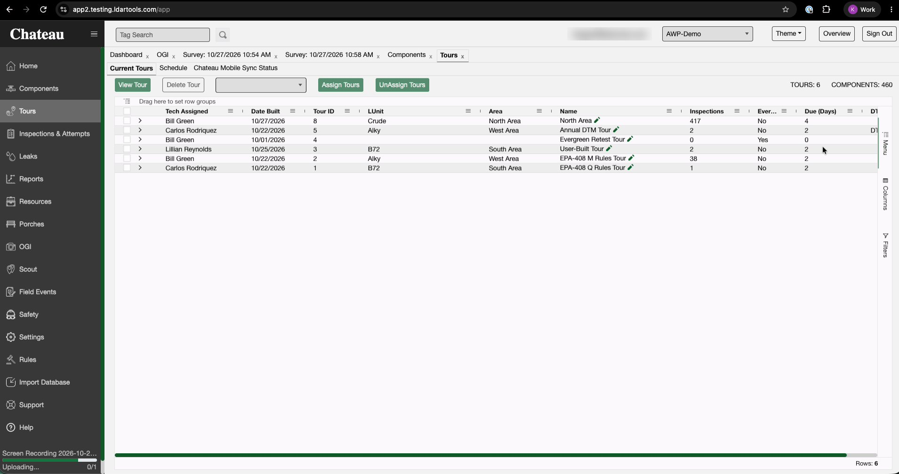Open the empty technician dropdown beside Delete Tour
Viewport: 899px width, 474px height.
coord(261,85)
